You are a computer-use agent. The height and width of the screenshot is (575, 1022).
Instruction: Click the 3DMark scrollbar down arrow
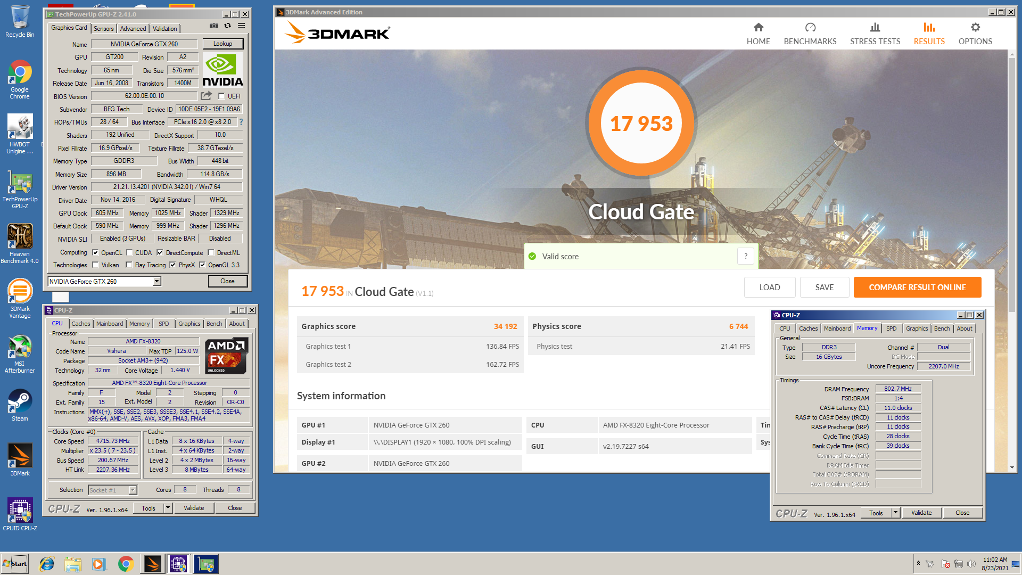(1012, 467)
